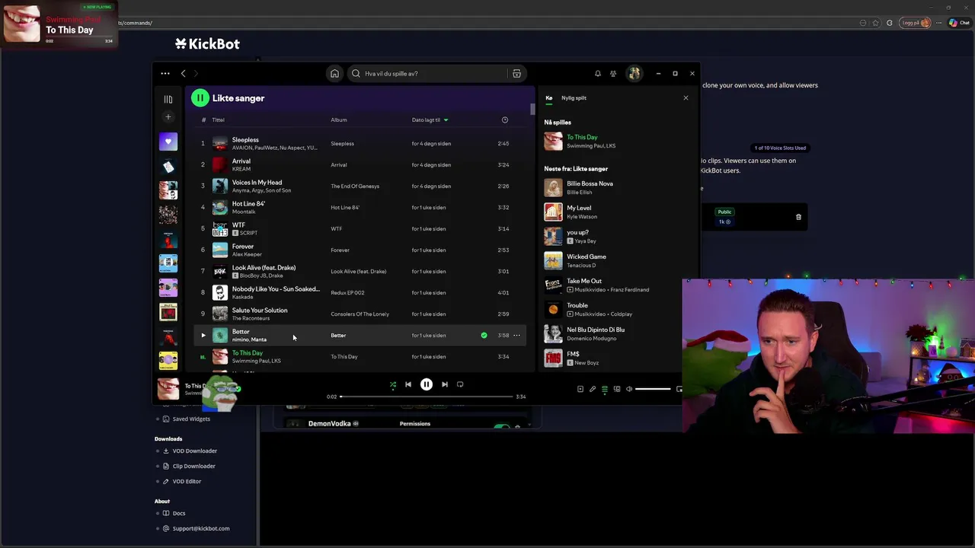The width and height of the screenshot is (975, 548).
Task: Open the Spotify profile avatar menu
Action: (x=634, y=74)
